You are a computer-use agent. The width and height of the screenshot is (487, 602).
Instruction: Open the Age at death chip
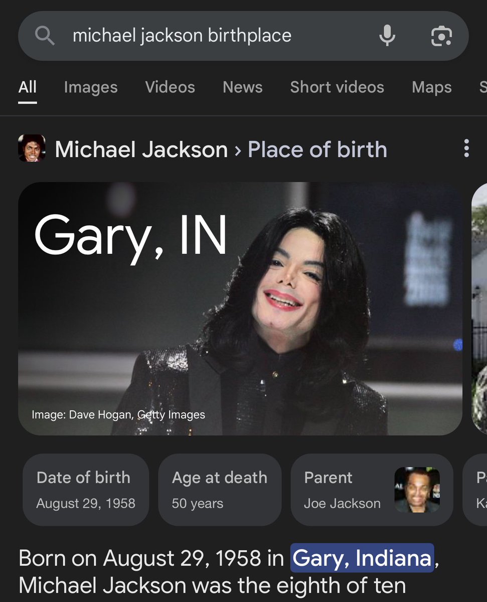pos(220,489)
